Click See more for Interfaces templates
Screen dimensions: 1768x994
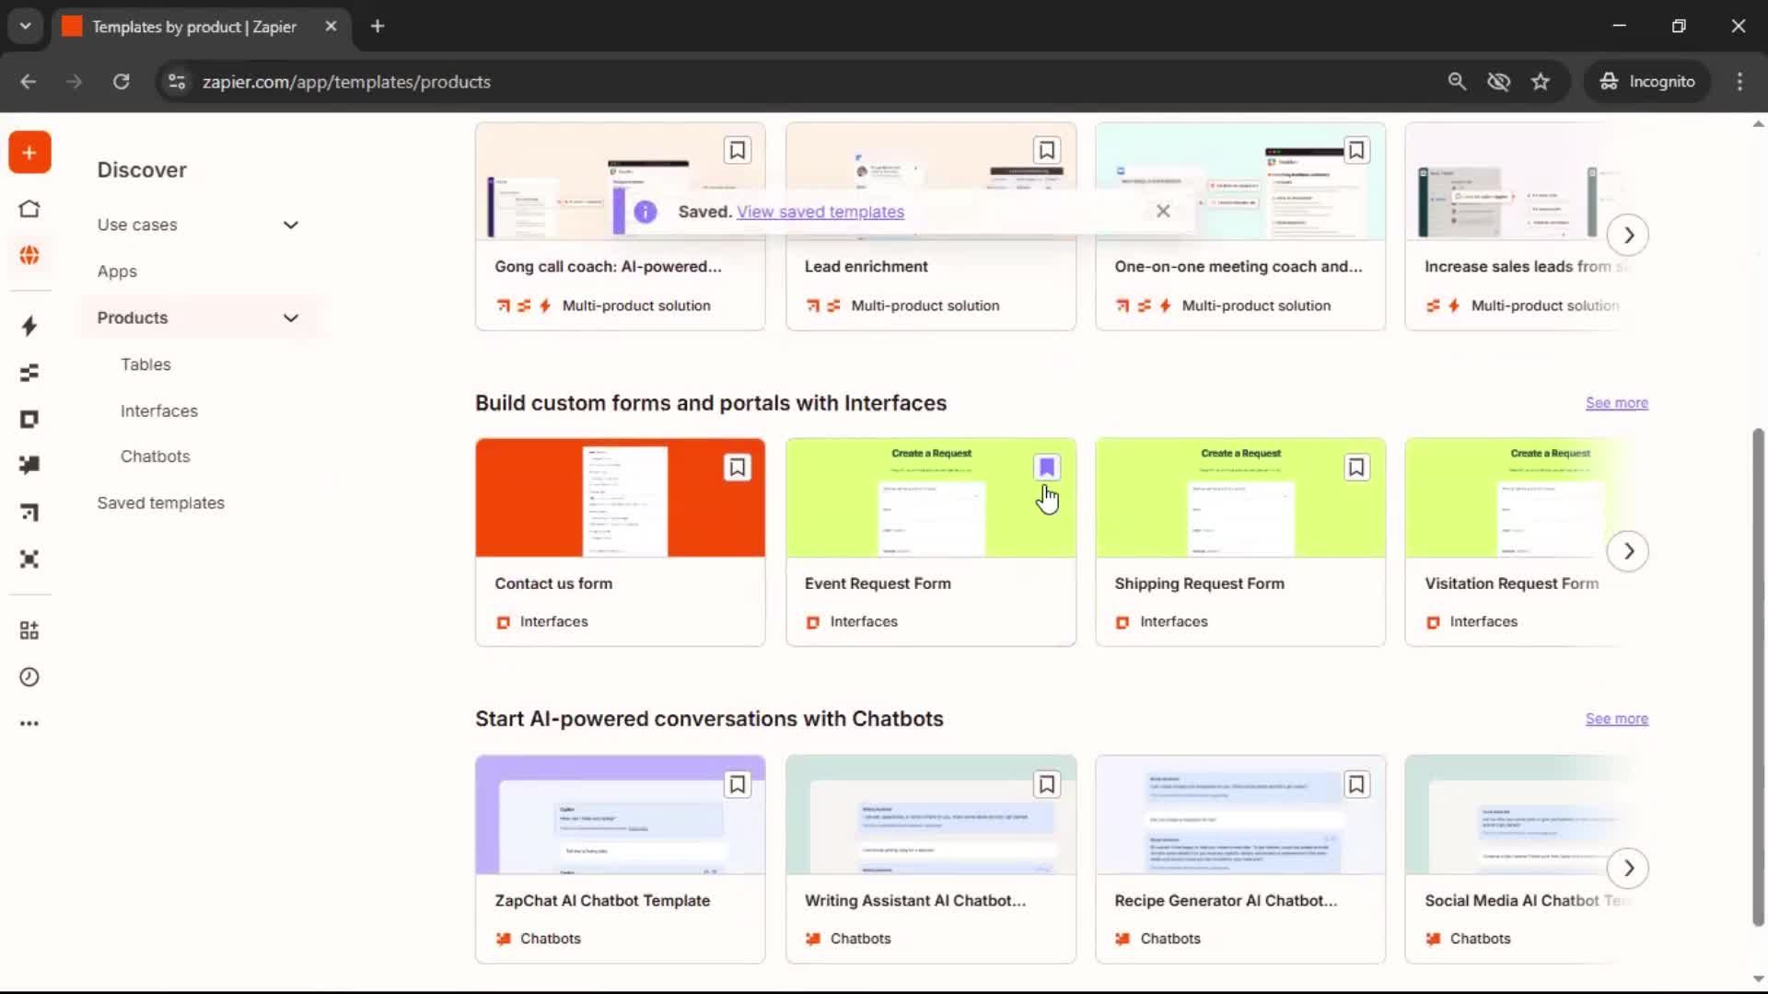click(1616, 403)
